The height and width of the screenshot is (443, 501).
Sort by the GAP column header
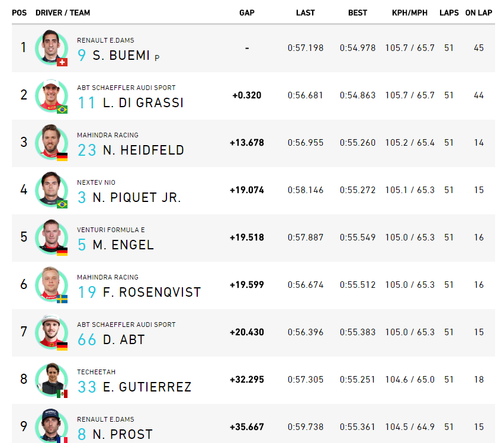(x=247, y=13)
